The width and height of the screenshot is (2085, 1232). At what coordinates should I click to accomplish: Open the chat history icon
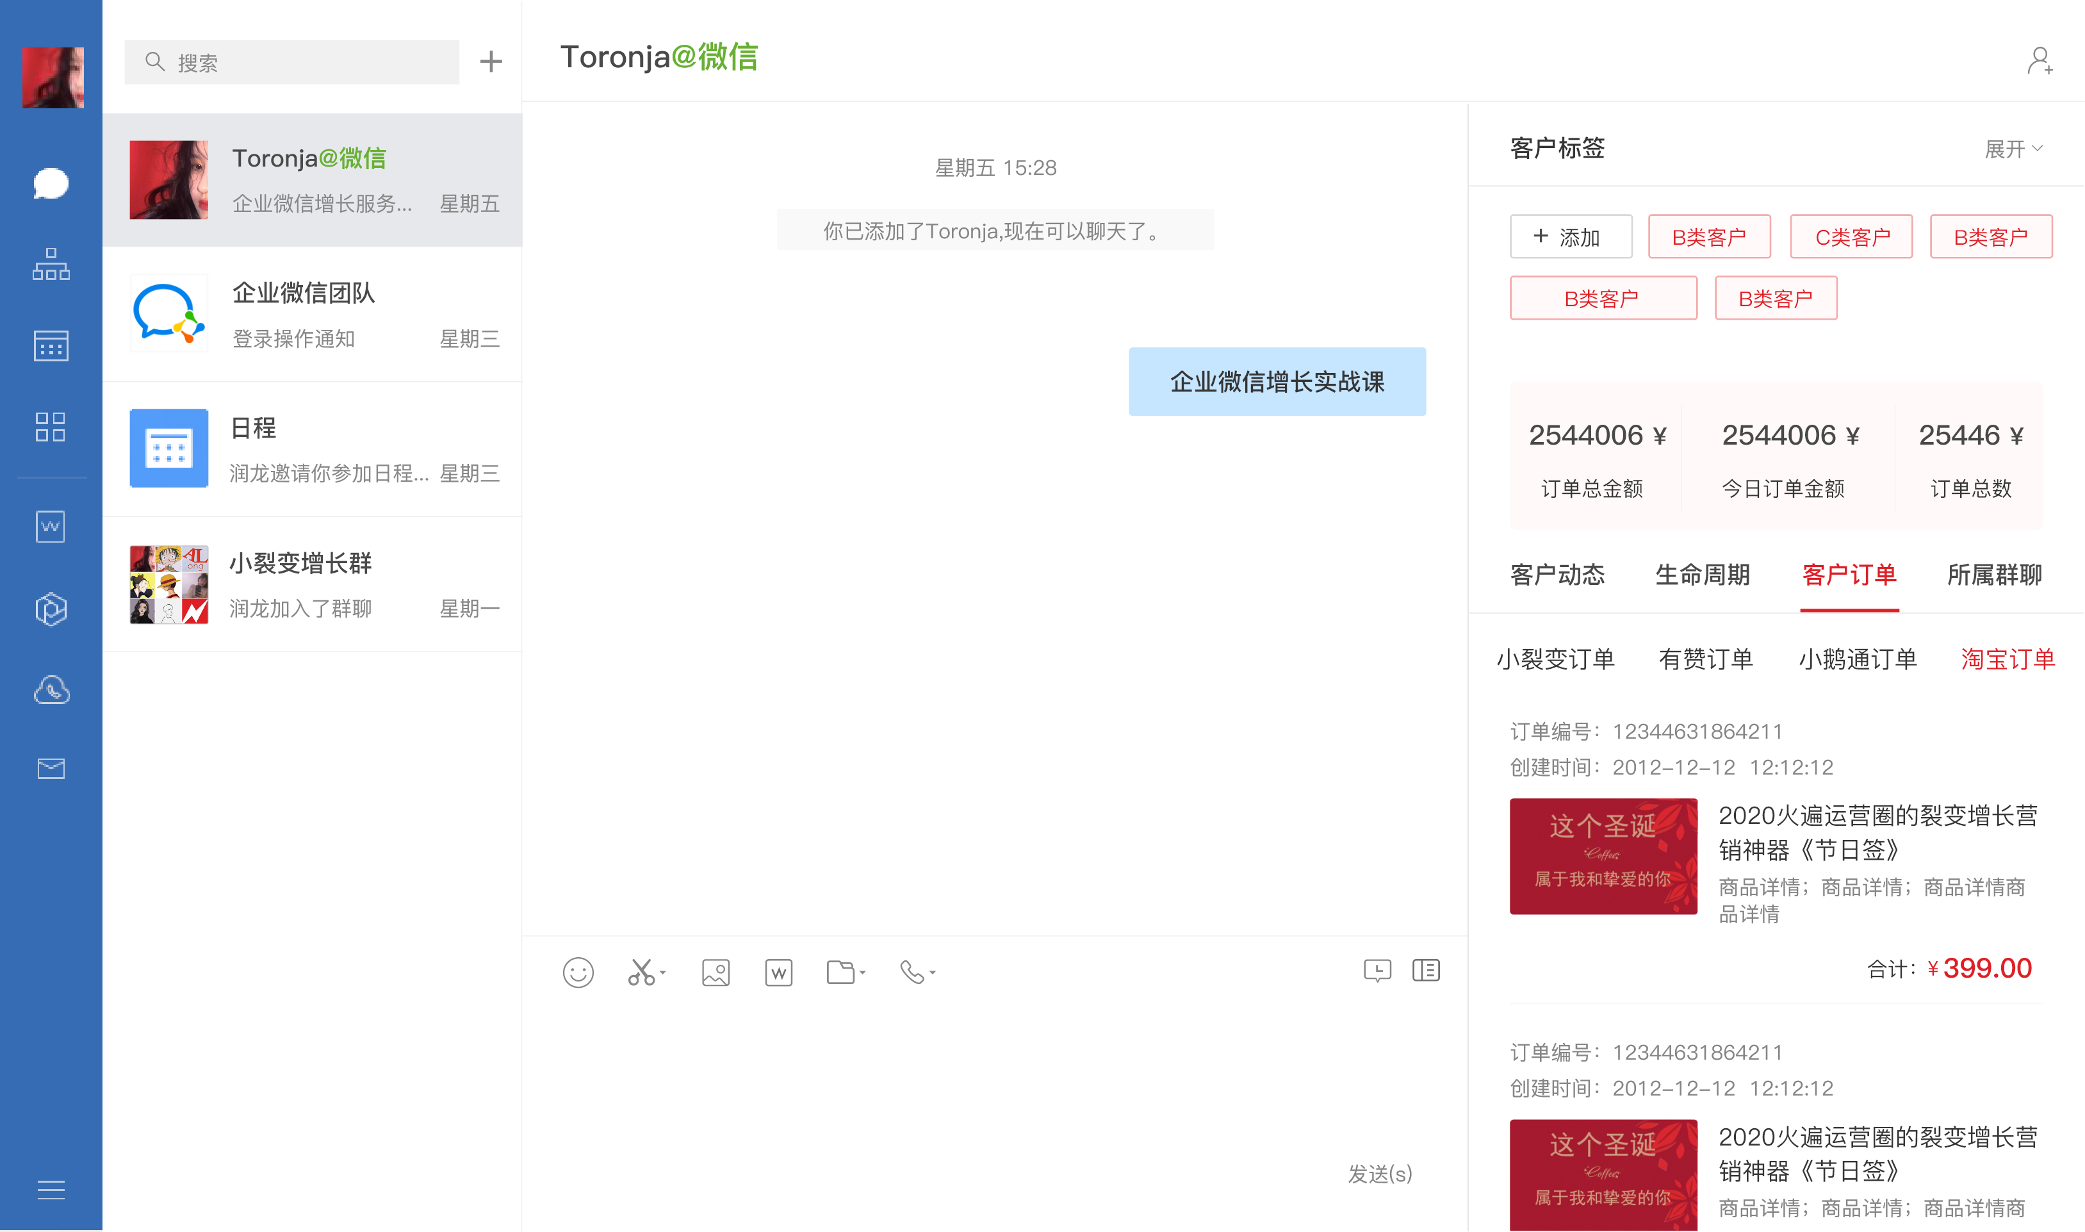[x=1377, y=971]
